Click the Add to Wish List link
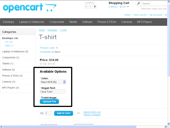This screenshot has height=128, width=170. point(92,112)
